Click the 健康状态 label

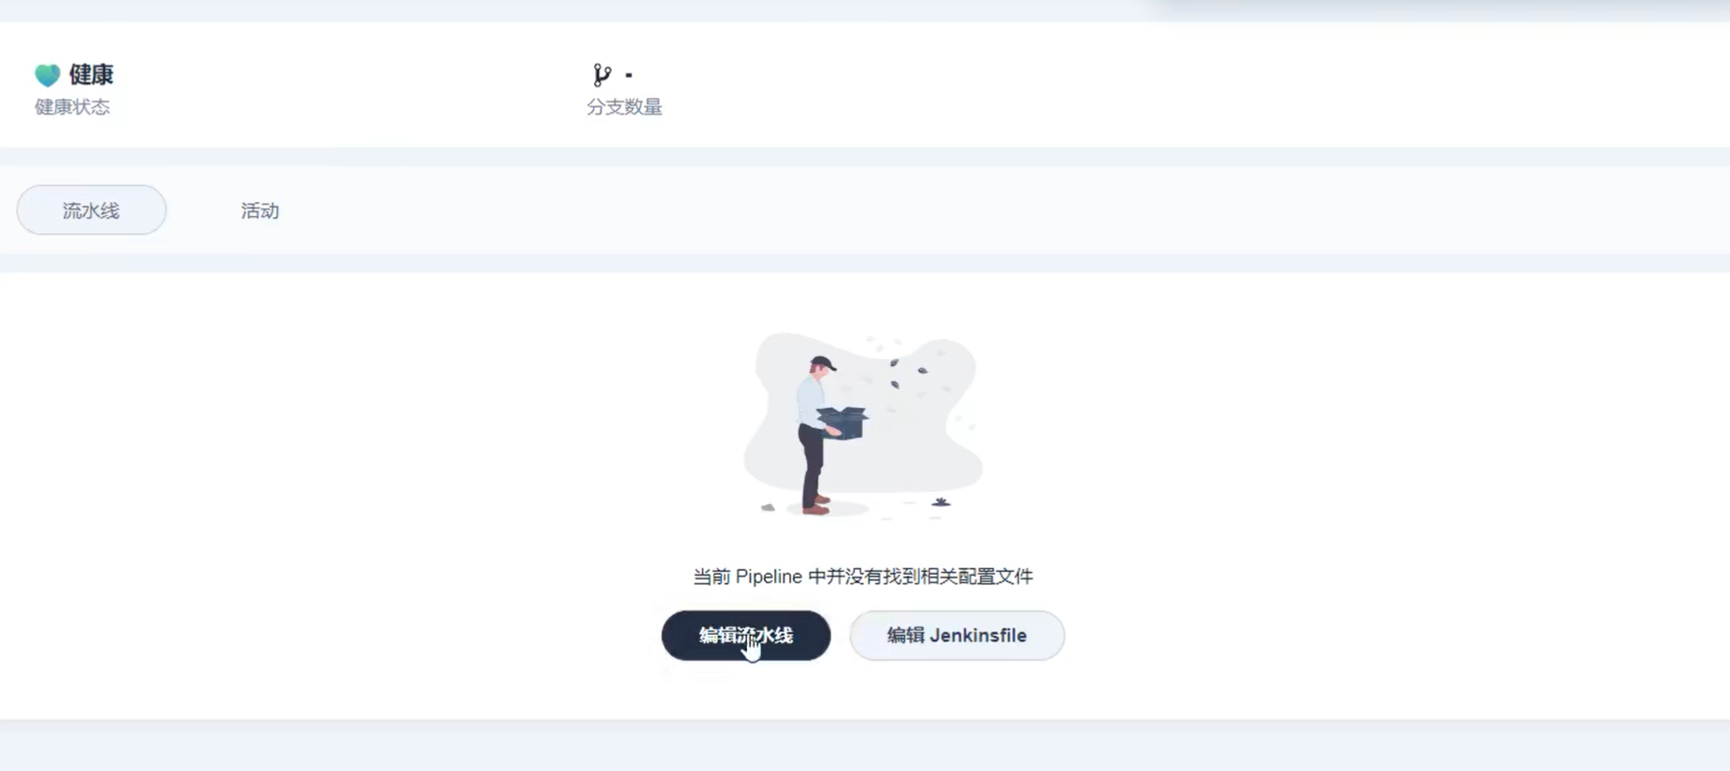click(x=72, y=107)
